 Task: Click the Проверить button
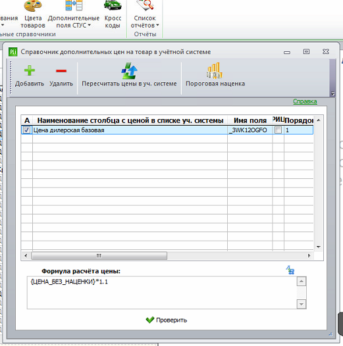point(167,320)
